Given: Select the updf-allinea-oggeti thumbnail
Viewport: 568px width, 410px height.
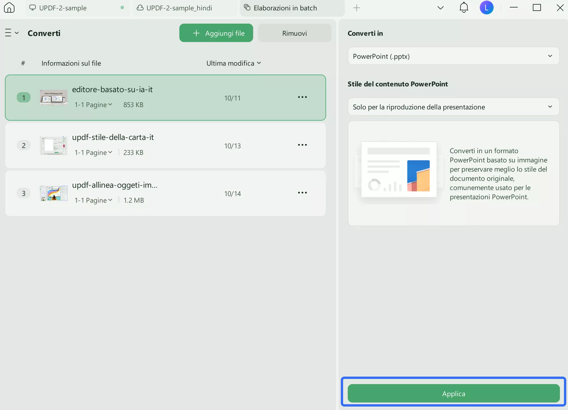Looking at the screenshot, I should point(54,193).
